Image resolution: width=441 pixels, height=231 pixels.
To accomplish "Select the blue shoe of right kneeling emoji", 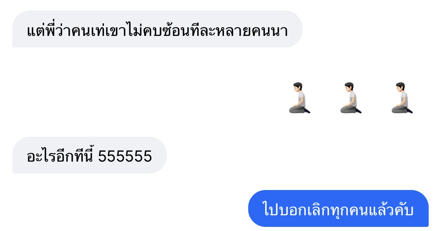I will coord(409,110).
